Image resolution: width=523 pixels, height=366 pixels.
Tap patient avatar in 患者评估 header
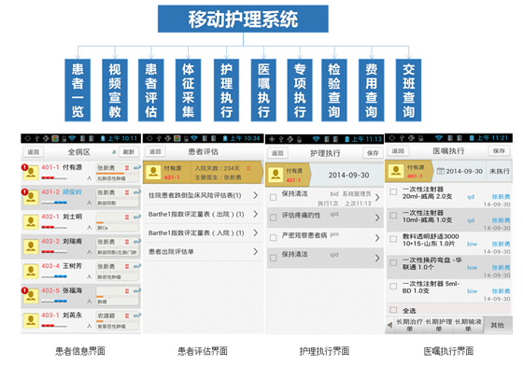coord(153,173)
